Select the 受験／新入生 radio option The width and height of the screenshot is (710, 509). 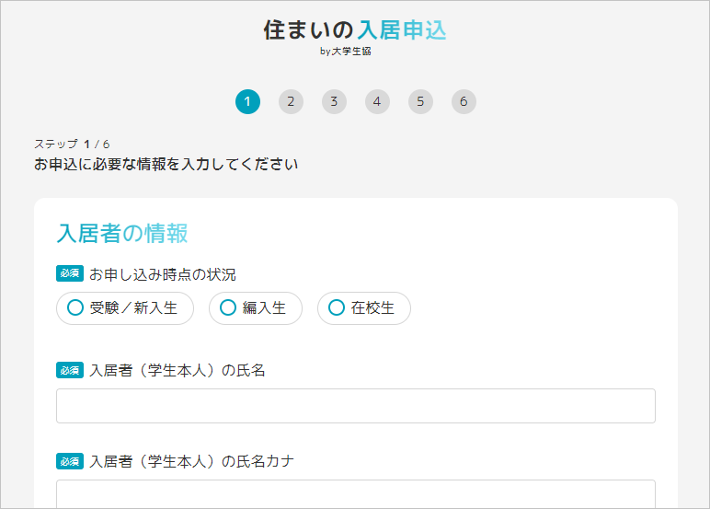point(125,308)
